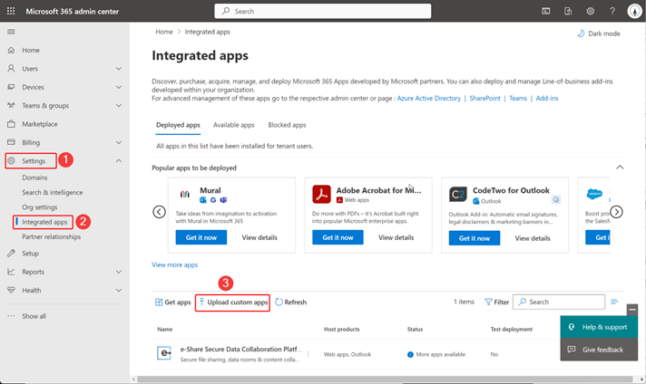Show previous popular apps carousel arrow

coord(159,212)
